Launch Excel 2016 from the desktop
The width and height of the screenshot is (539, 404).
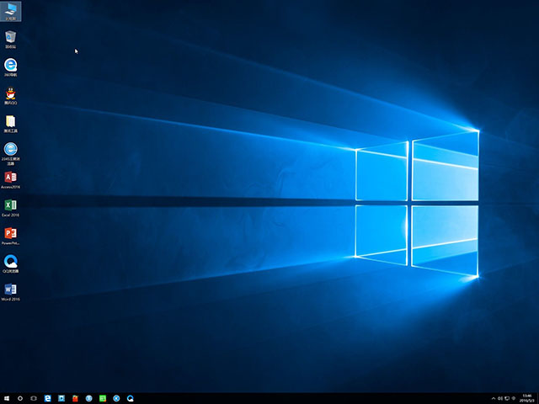(x=11, y=206)
